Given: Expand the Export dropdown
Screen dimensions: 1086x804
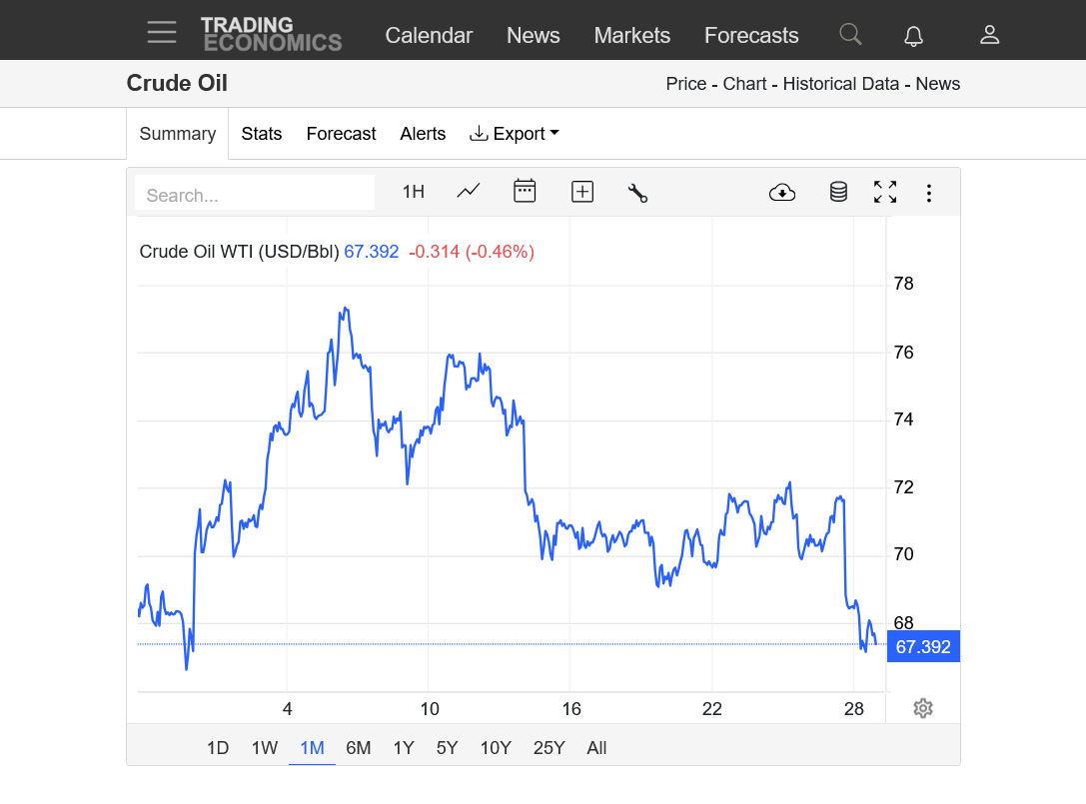Looking at the screenshot, I should coord(515,134).
